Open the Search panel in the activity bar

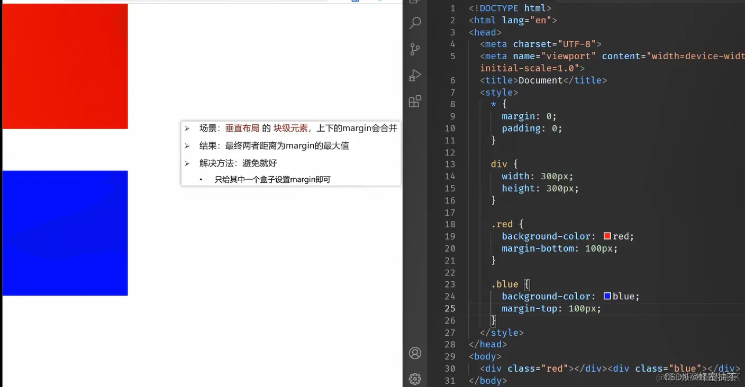[415, 22]
